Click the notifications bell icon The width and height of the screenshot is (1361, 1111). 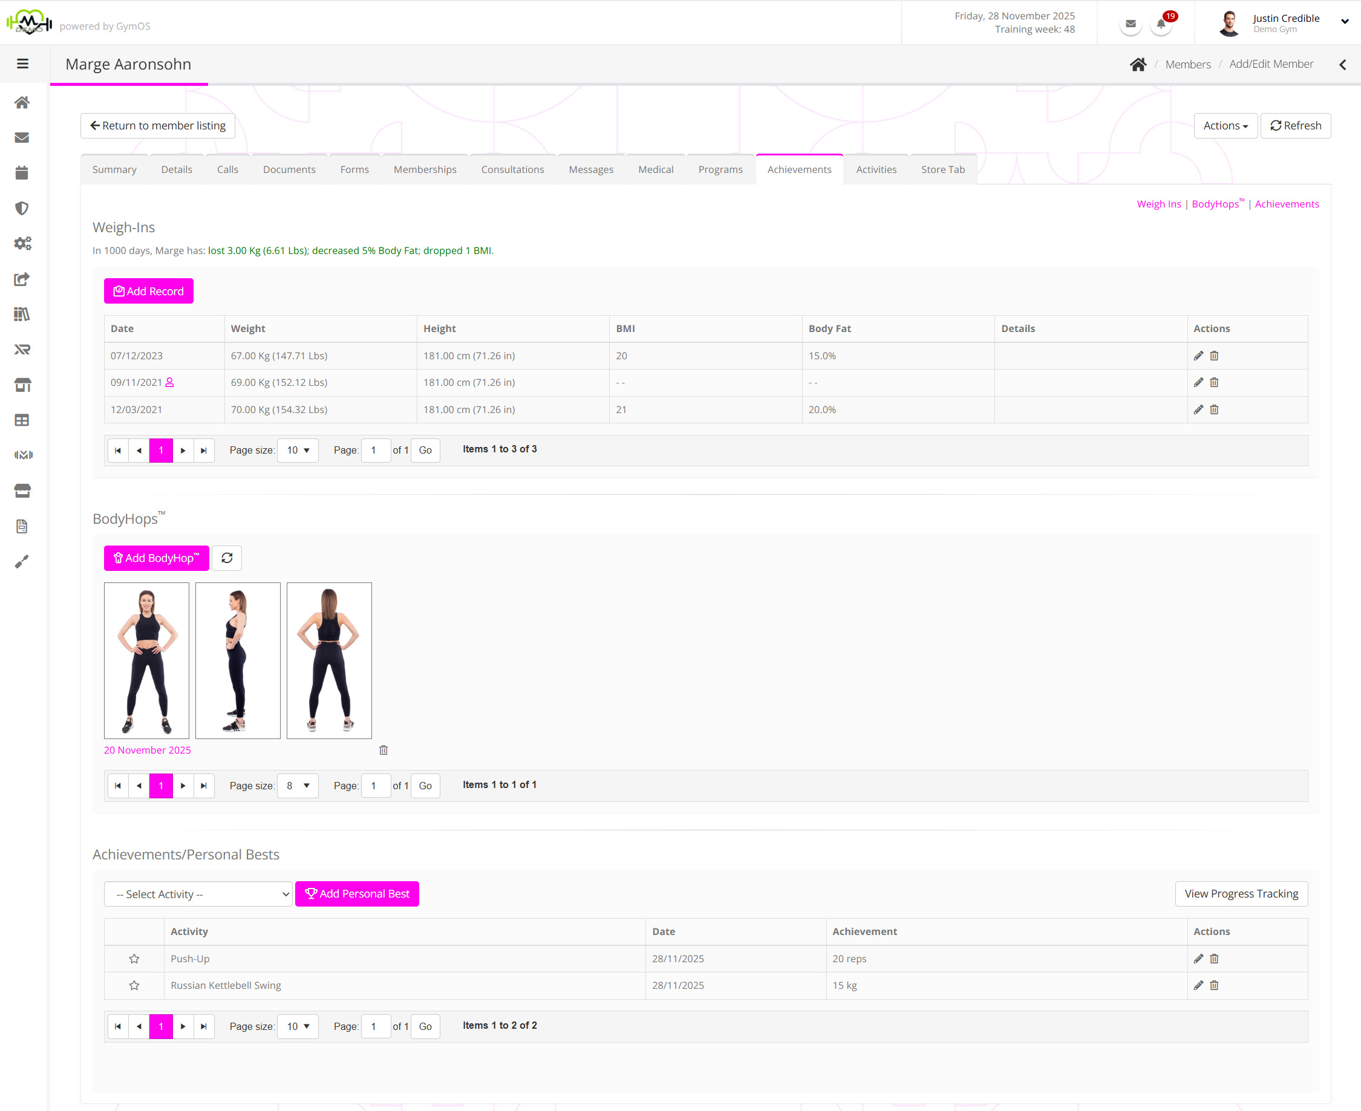pyautogui.click(x=1161, y=24)
